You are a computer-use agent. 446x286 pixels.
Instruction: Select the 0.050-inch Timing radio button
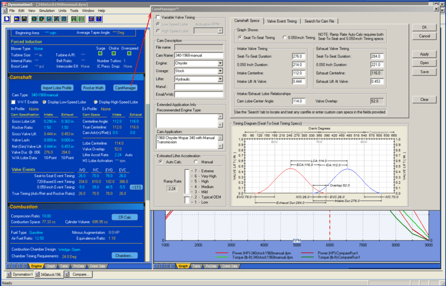[284, 37]
